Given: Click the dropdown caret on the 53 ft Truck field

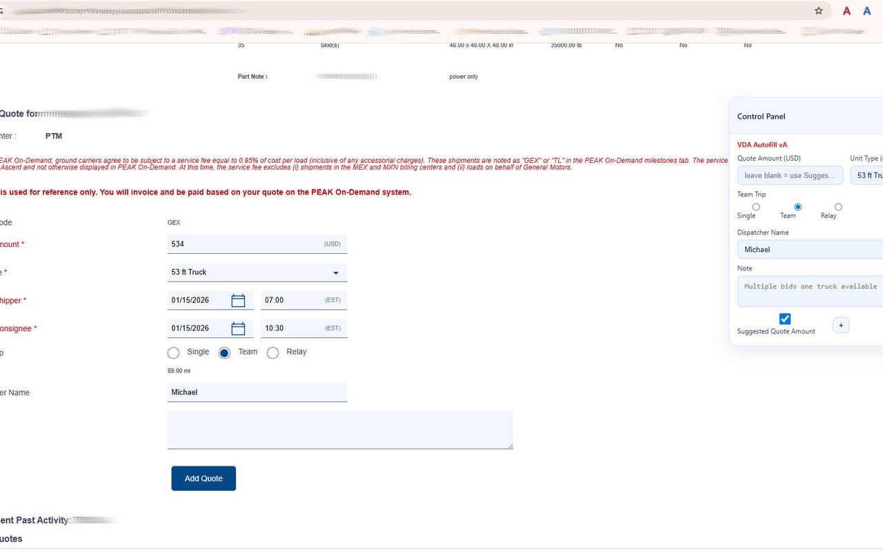Looking at the screenshot, I should [335, 272].
